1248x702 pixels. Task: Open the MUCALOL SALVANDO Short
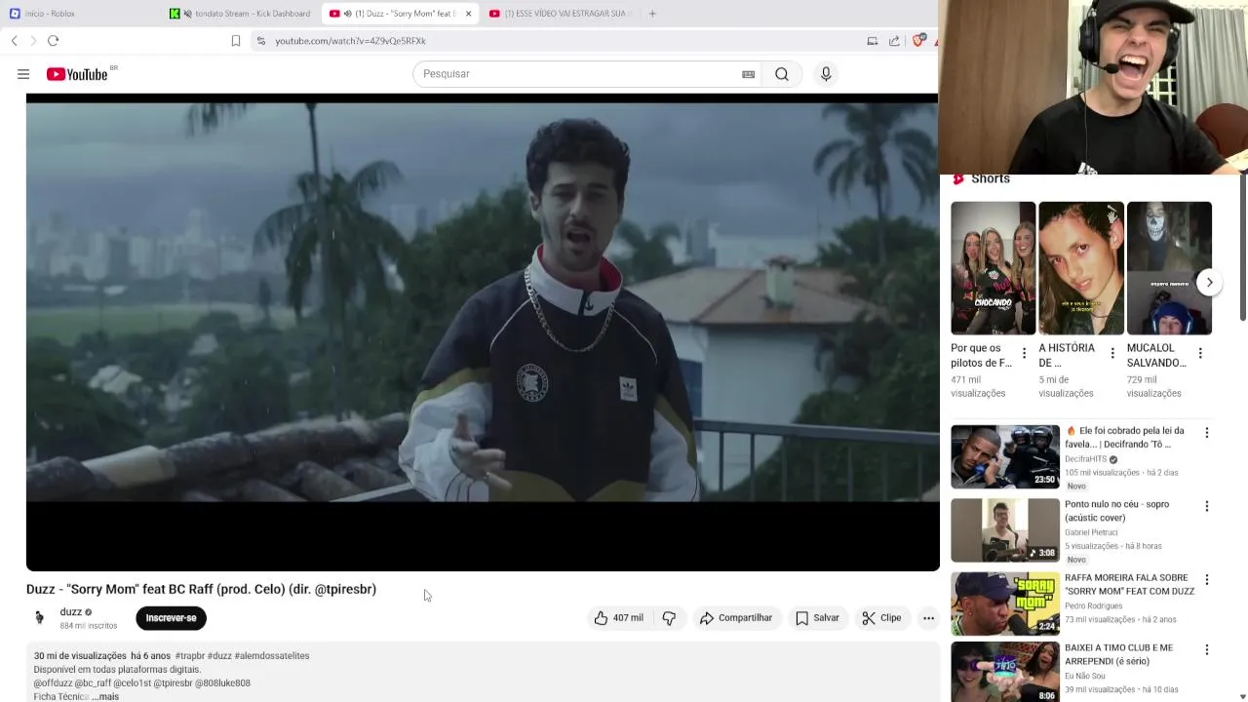click(1169, 268)
